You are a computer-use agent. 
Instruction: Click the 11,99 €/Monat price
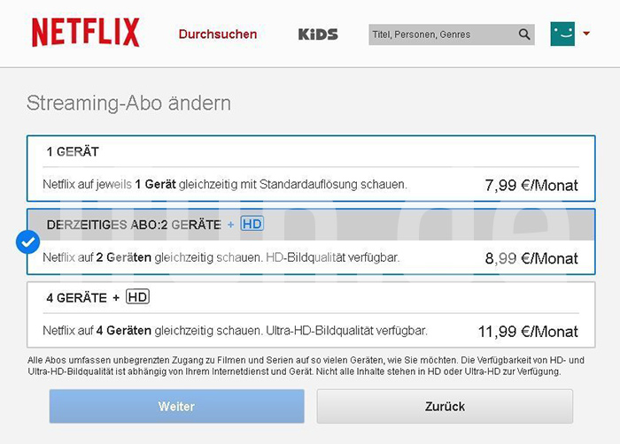tap(528, 331)
